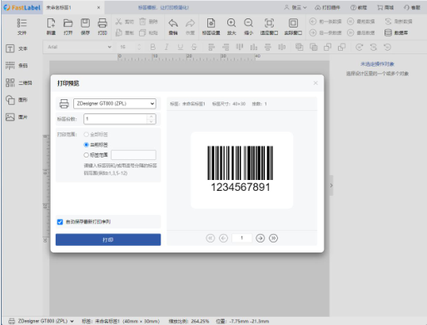
Task: Zoom in with the magnifier plus icon
Action: (x=231, y=23)
